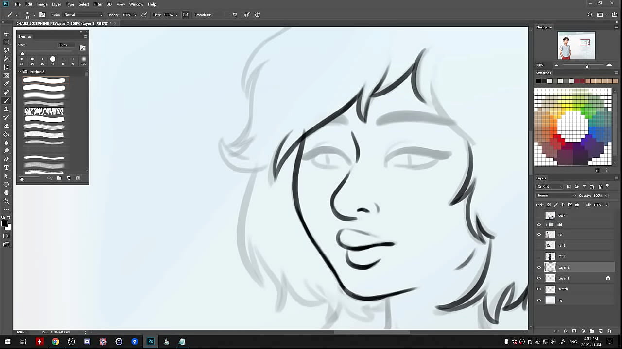This screenshot has width=622, height=349.
Task: Pick the Horizontal Type tool
Action: click(x=6, y=168)
